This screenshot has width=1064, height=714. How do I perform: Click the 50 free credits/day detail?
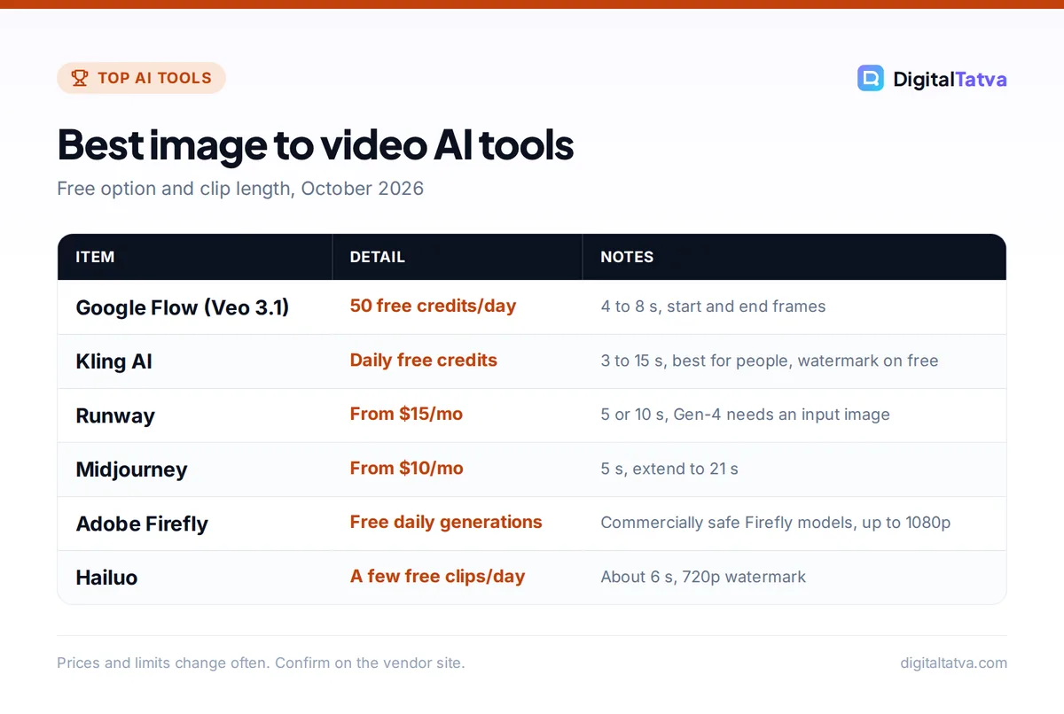(x=433, y=306)
